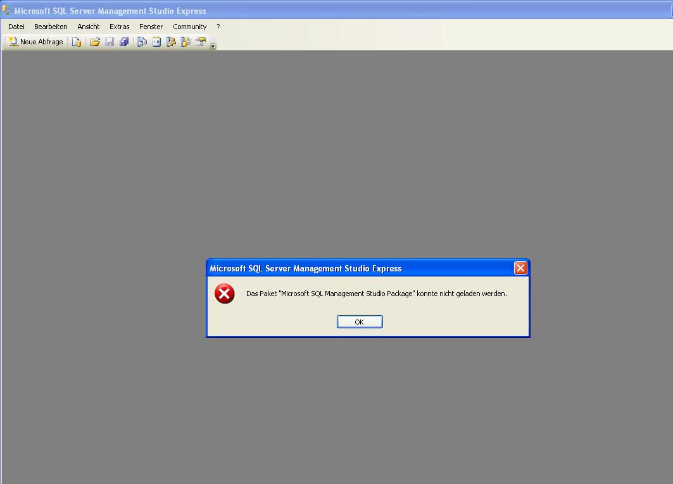Open the Ansicht menu
Image resolution: width=673 pixels, height=484 pixels.
tap(89, 27)
